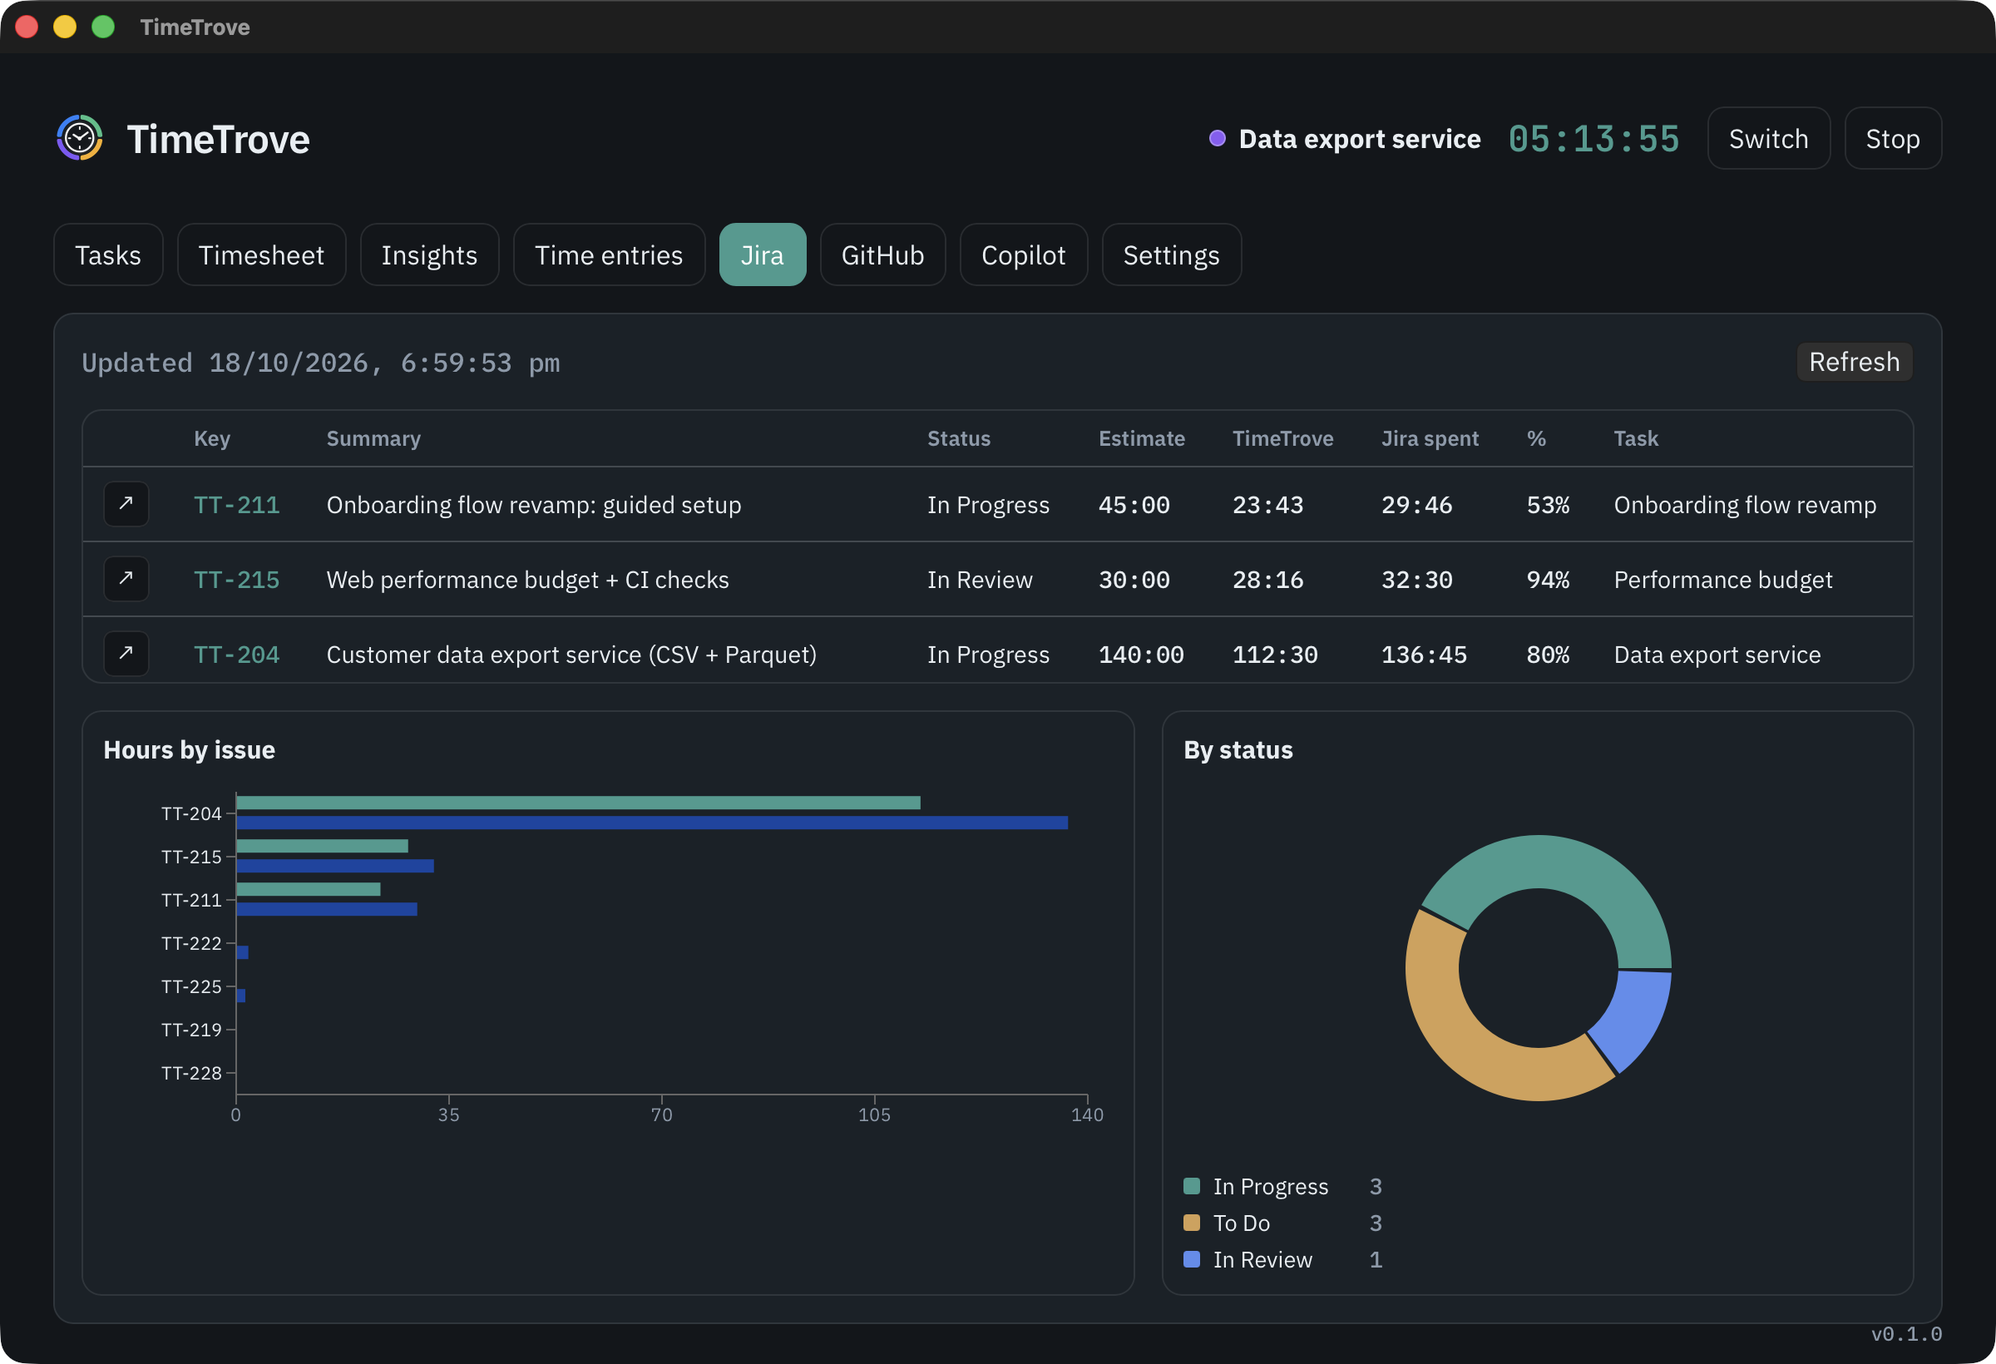1996x1364 pixels.
Task: Click the teal TT-211 bar in chart
Action: (x=309, y=889)
